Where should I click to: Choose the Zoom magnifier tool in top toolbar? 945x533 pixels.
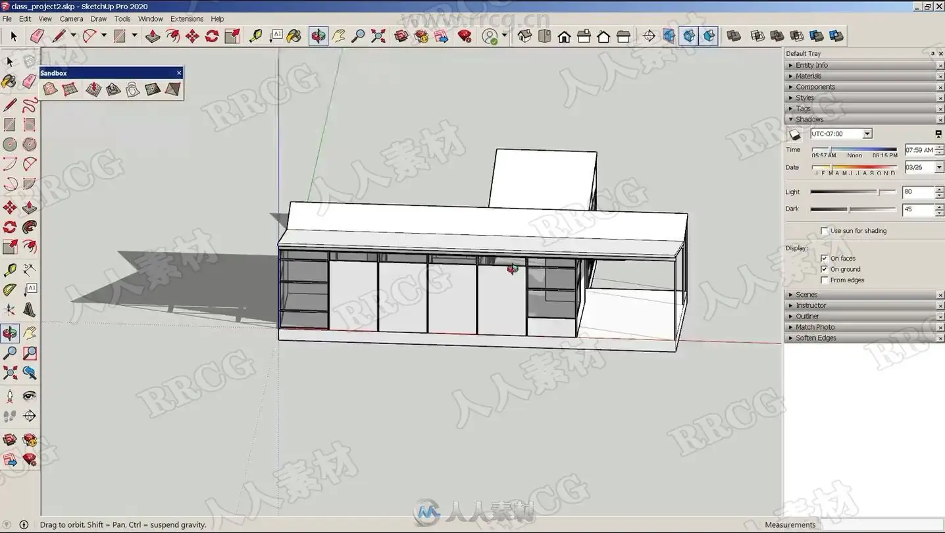tap(358, 36)
